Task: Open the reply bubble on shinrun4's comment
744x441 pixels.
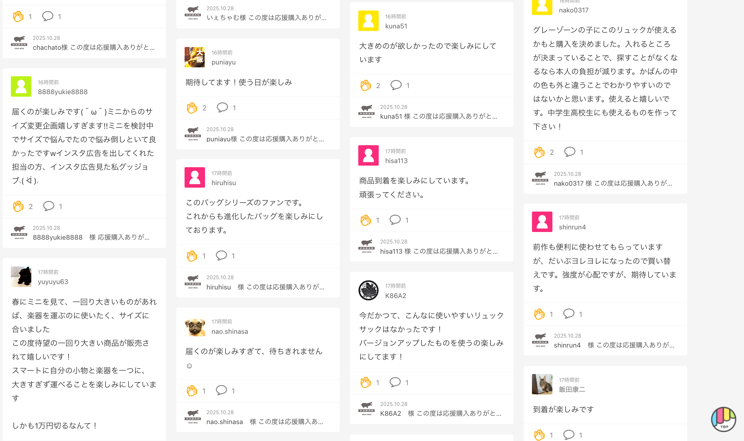Action: pyautogui.click(x=569, y=314)
